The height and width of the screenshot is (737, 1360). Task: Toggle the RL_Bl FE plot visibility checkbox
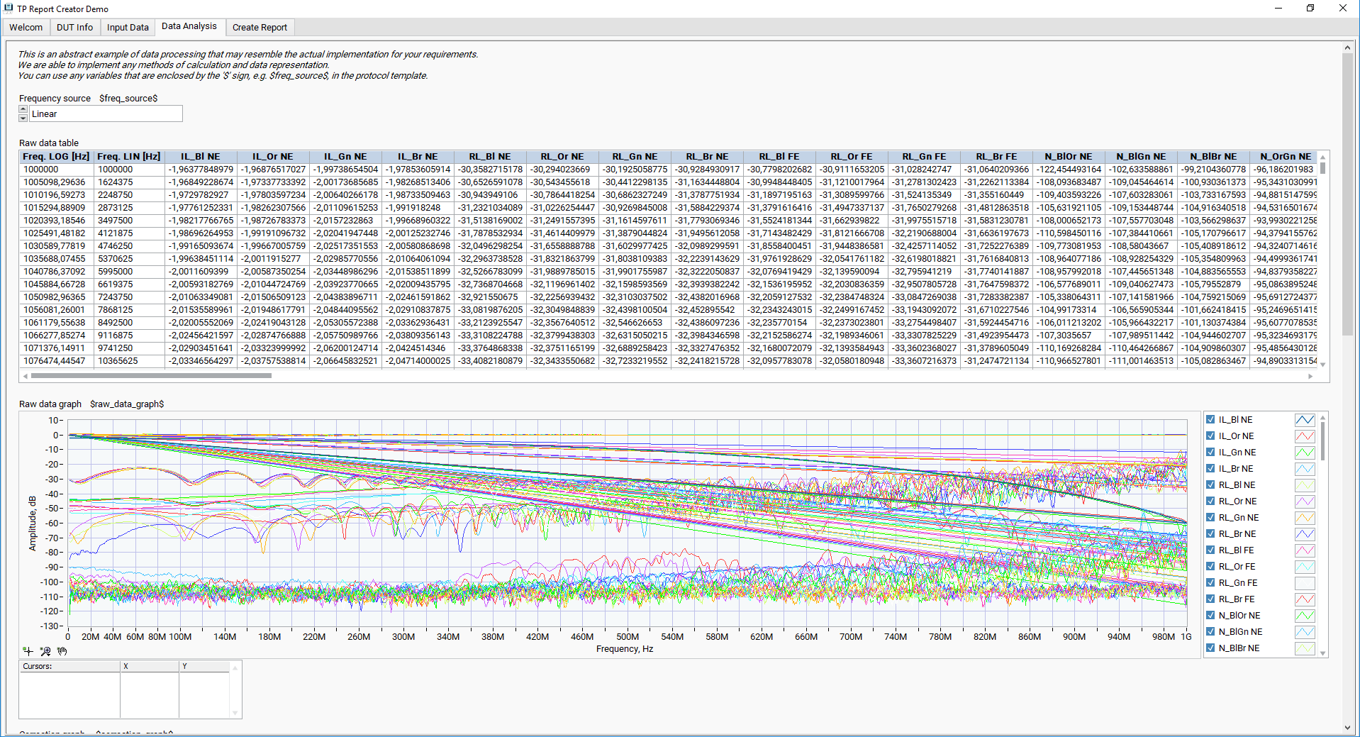click(x=1211, y=550)
